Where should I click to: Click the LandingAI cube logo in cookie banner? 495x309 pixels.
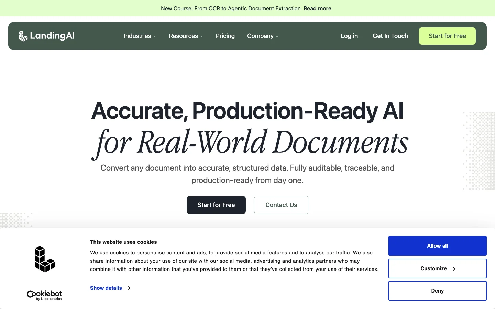(x=45, y=259)
